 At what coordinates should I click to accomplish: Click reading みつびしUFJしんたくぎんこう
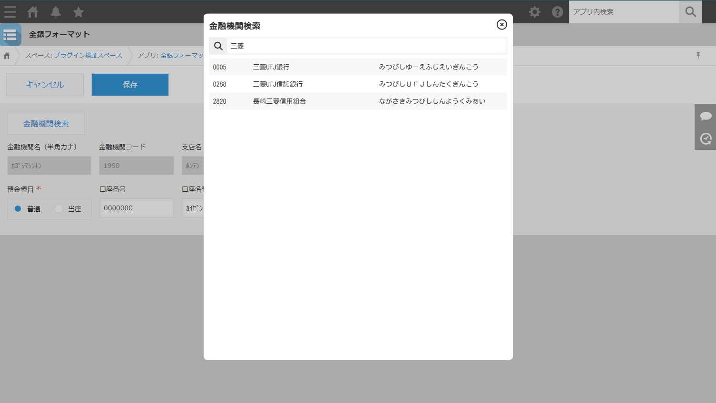click(x=429, y=84)
